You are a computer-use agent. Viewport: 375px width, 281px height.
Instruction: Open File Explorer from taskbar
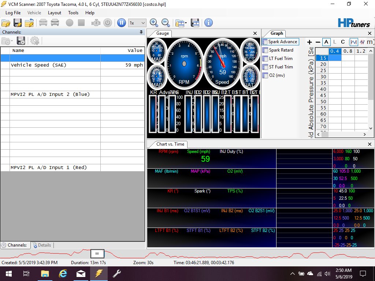[45, 274]
